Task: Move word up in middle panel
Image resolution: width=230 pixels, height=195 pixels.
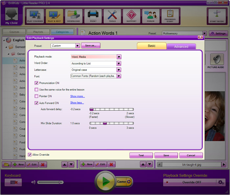Action: (143, 164)
